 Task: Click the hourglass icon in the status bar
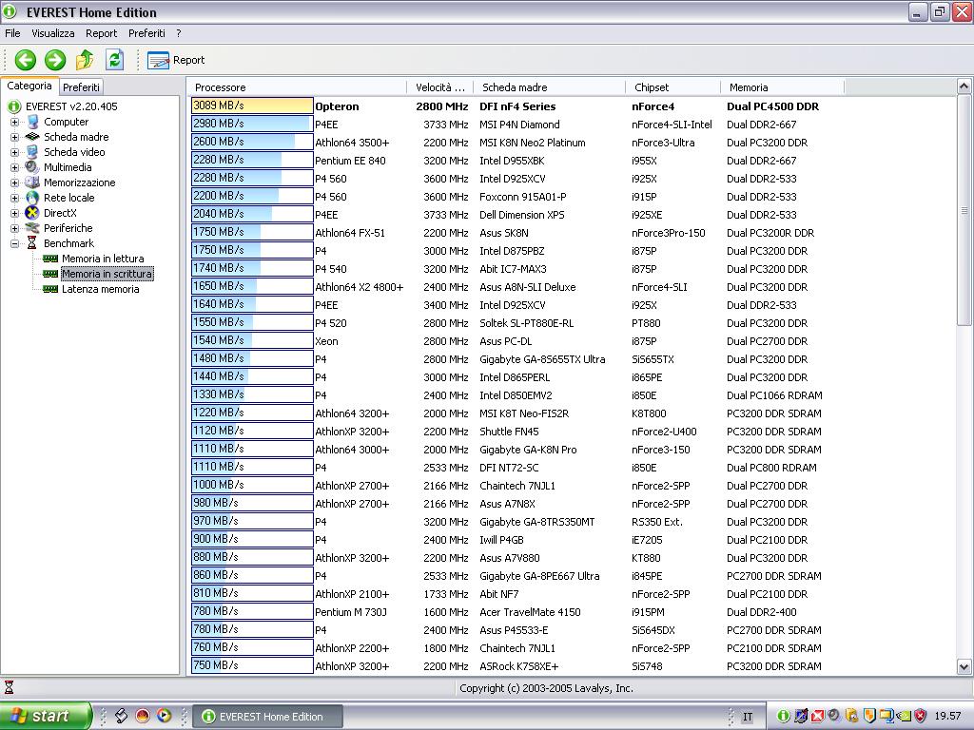9,687
